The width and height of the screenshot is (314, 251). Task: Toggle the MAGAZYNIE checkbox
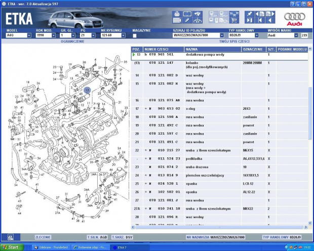[135, 35]
